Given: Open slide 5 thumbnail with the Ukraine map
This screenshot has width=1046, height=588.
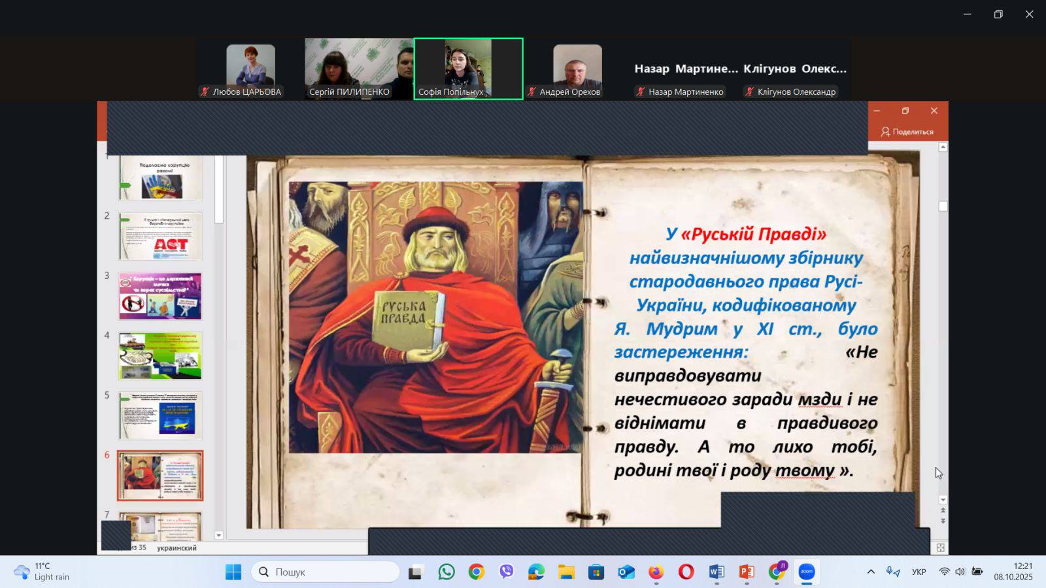Looking at the screenshot, I should pyautogui.click(x=160, y=416).
